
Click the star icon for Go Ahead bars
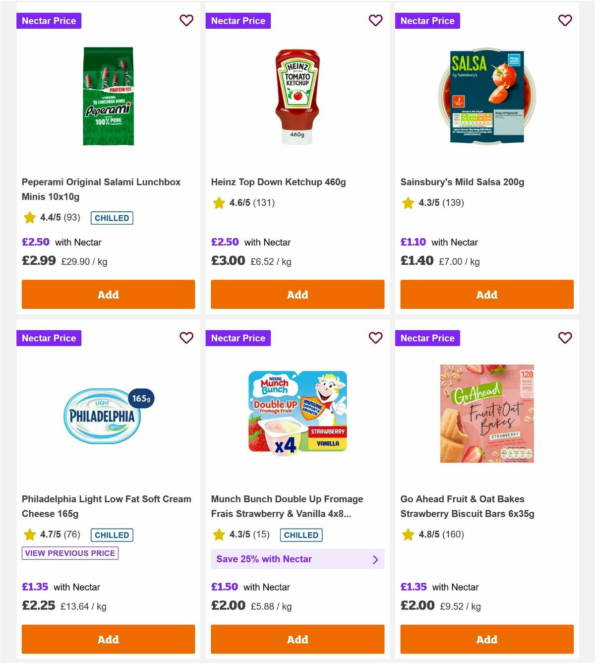click(408, 535)
